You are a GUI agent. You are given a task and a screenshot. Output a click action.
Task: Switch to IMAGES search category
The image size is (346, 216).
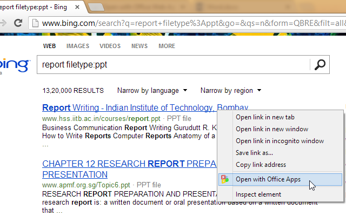(x=78, y=46)
